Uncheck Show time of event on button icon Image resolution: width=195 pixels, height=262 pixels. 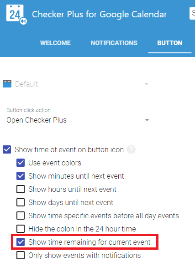7,149
